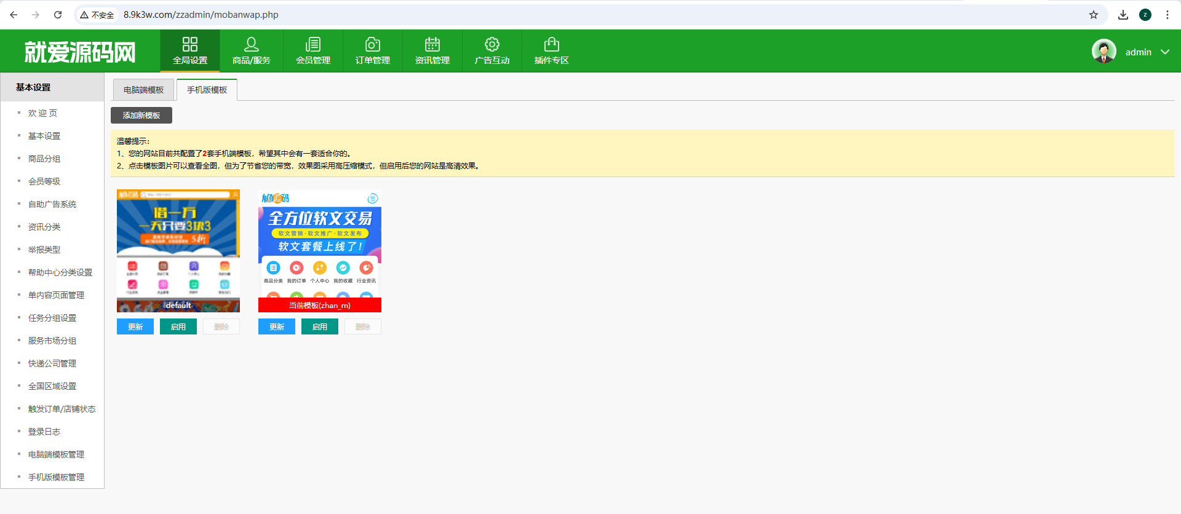Expand the admin dropdown arrow

1165,52
